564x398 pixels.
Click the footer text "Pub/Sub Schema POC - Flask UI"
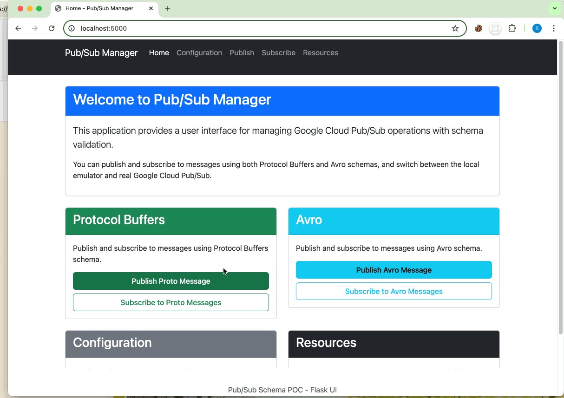282,390
